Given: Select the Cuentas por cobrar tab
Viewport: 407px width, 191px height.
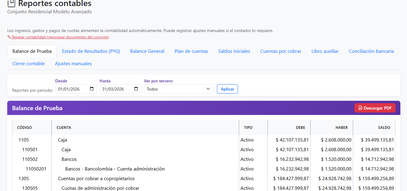Looking at the screenshot, I should tap(281, 51).
